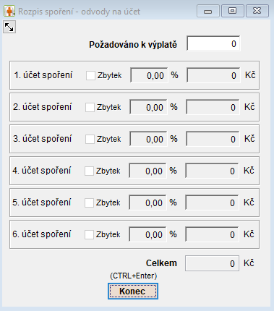Minimize the Rozpis spoření window
The width and height of the screenshot is (274, 311).
(x=208, y=11)
